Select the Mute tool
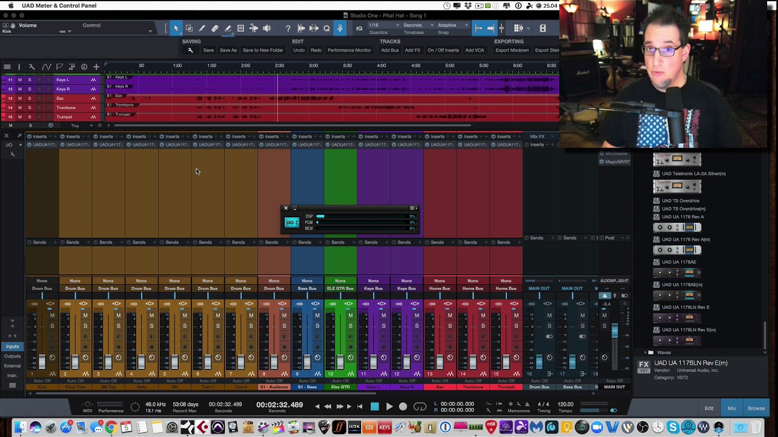This screenshot has height=437, width=778. (x=241, y=28)
